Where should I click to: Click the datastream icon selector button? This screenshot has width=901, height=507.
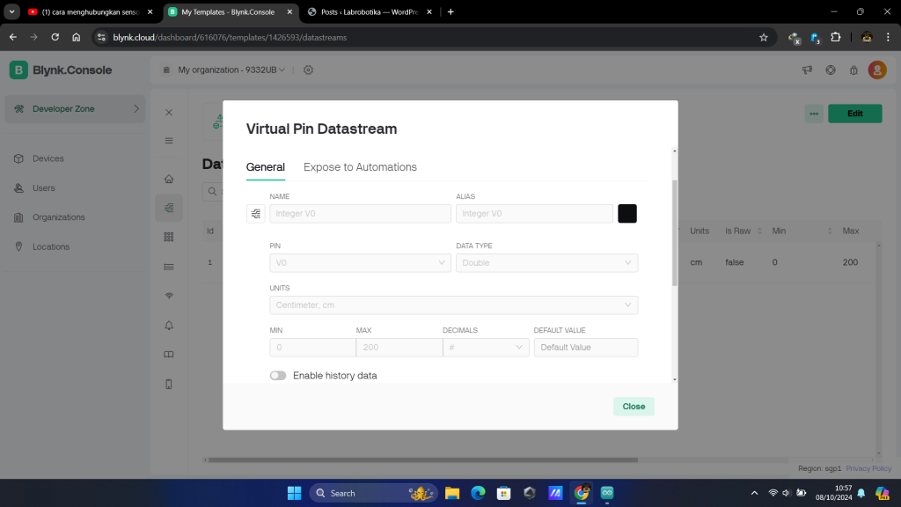click(x=256, y=213)
